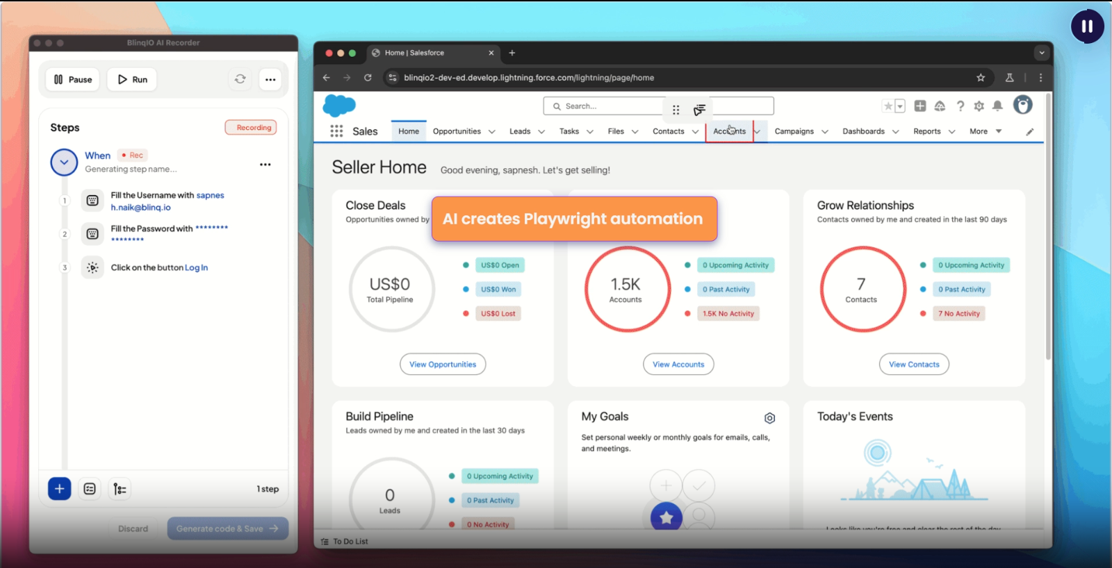Open the Salesforce App Launcher grid

point(336,131)
